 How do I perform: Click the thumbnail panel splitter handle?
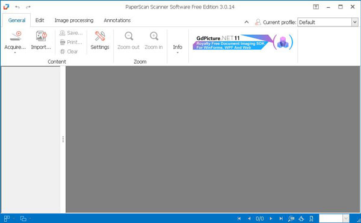point(63,139)
